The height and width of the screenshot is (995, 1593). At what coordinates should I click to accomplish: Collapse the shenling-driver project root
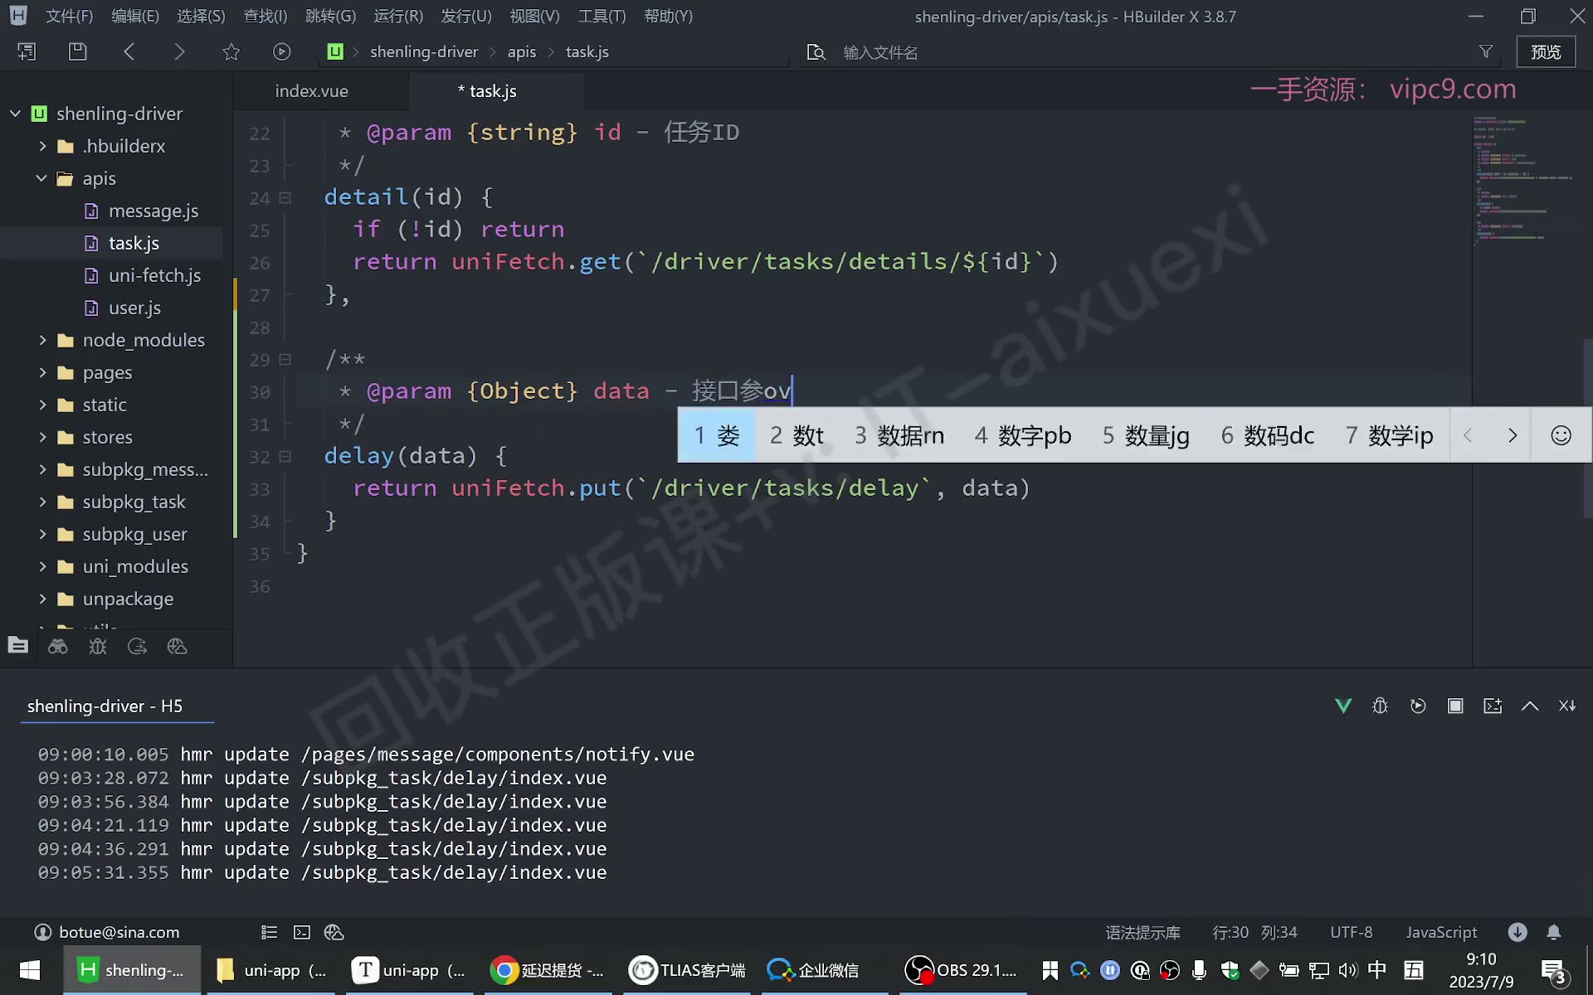pos(15,114)
